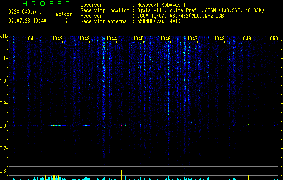Viewport: 283px width, 180px height.
Task: Click the antenna value A504HB(yagi 4el)
Action: tap(159, 21)
